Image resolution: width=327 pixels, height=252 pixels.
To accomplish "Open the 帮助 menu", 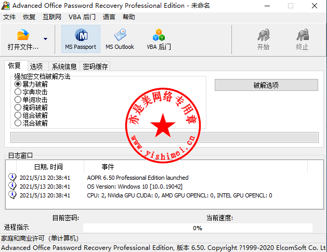I will (129, 17).
